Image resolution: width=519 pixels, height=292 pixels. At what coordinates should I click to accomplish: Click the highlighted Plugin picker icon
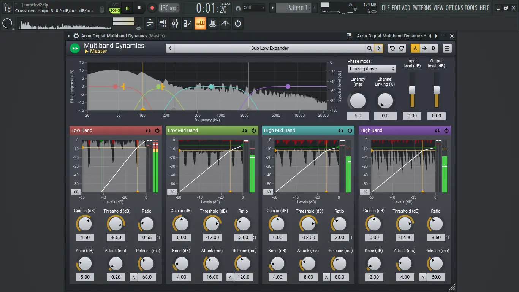(x=200, y=23)
